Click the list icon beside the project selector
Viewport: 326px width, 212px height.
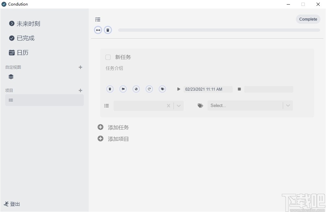click(x=106, y=106)
